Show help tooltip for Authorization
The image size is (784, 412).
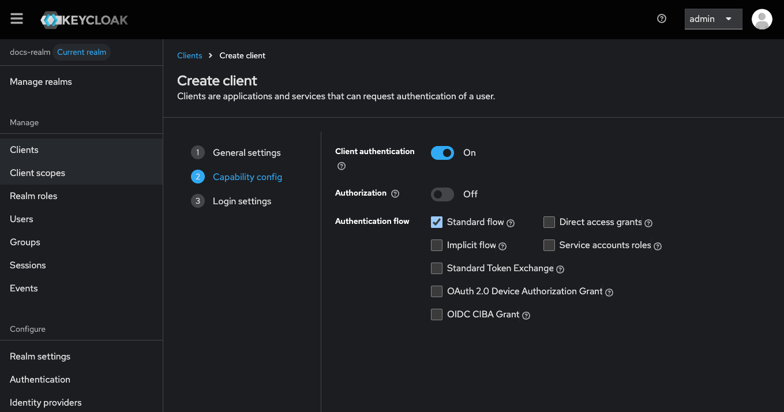coord(395,194)
